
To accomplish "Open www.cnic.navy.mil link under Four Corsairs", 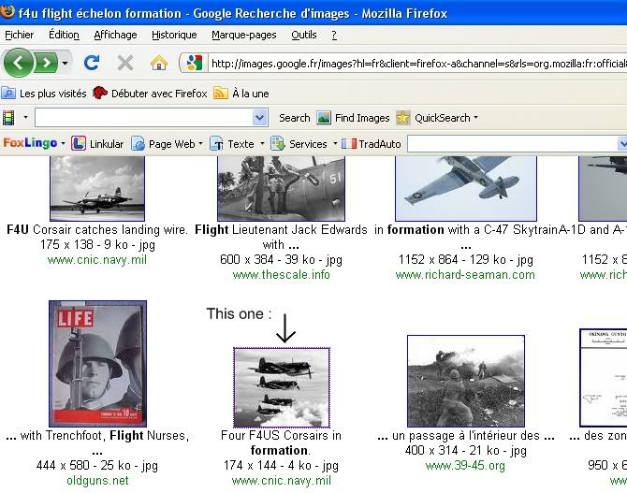I will click(x=281, y=480).
